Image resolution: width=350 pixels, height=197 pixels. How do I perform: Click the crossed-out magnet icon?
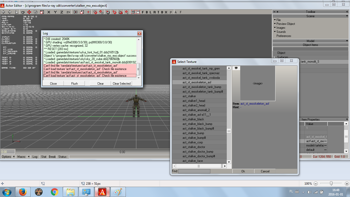tap(120, 12)
